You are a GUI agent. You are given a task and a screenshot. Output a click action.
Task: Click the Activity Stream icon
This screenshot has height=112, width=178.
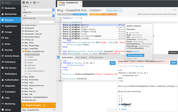pyautogui.click(x=3, y=56)
